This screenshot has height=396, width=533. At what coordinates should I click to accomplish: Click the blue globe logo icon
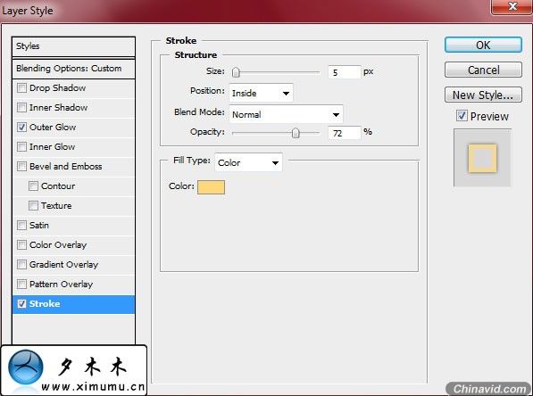(x=26, y=367)
